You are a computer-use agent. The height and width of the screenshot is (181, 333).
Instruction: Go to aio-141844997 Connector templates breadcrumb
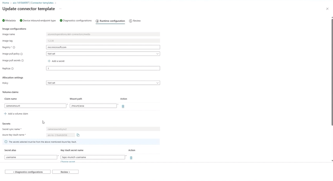(x=33, y=3)
